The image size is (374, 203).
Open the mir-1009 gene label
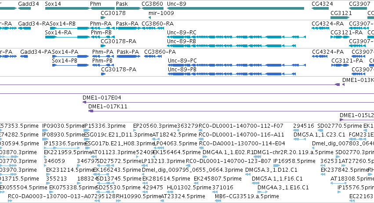(x=161, y=13)
